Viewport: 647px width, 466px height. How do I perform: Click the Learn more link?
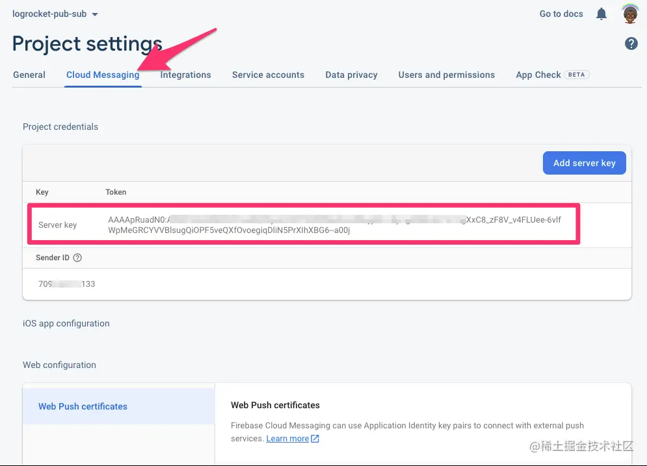[x=287, y=438]
